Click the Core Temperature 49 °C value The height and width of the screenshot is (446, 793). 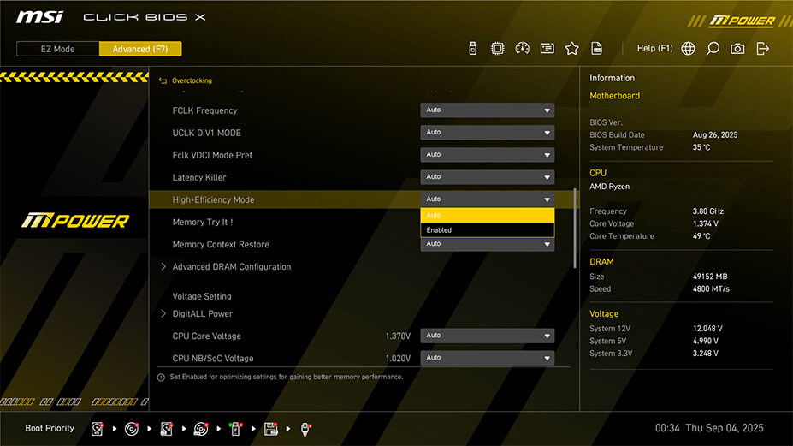[701, 236]
